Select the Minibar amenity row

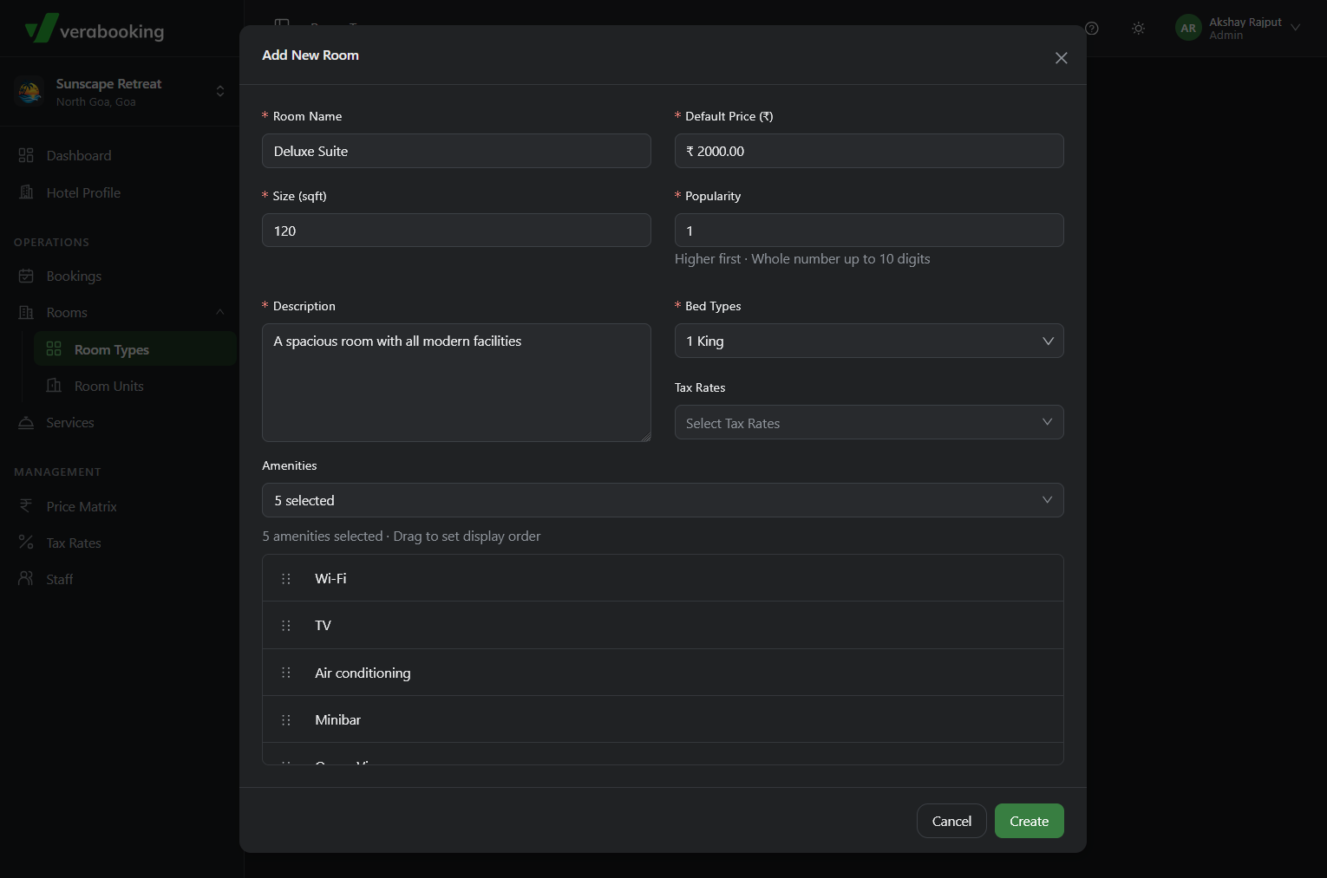tap(663, 719)
